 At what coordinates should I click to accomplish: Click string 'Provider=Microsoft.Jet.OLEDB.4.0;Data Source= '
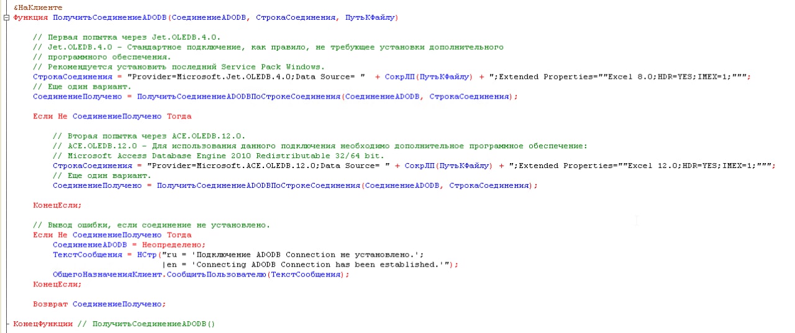pyautogui.click(x=245, y=77)
